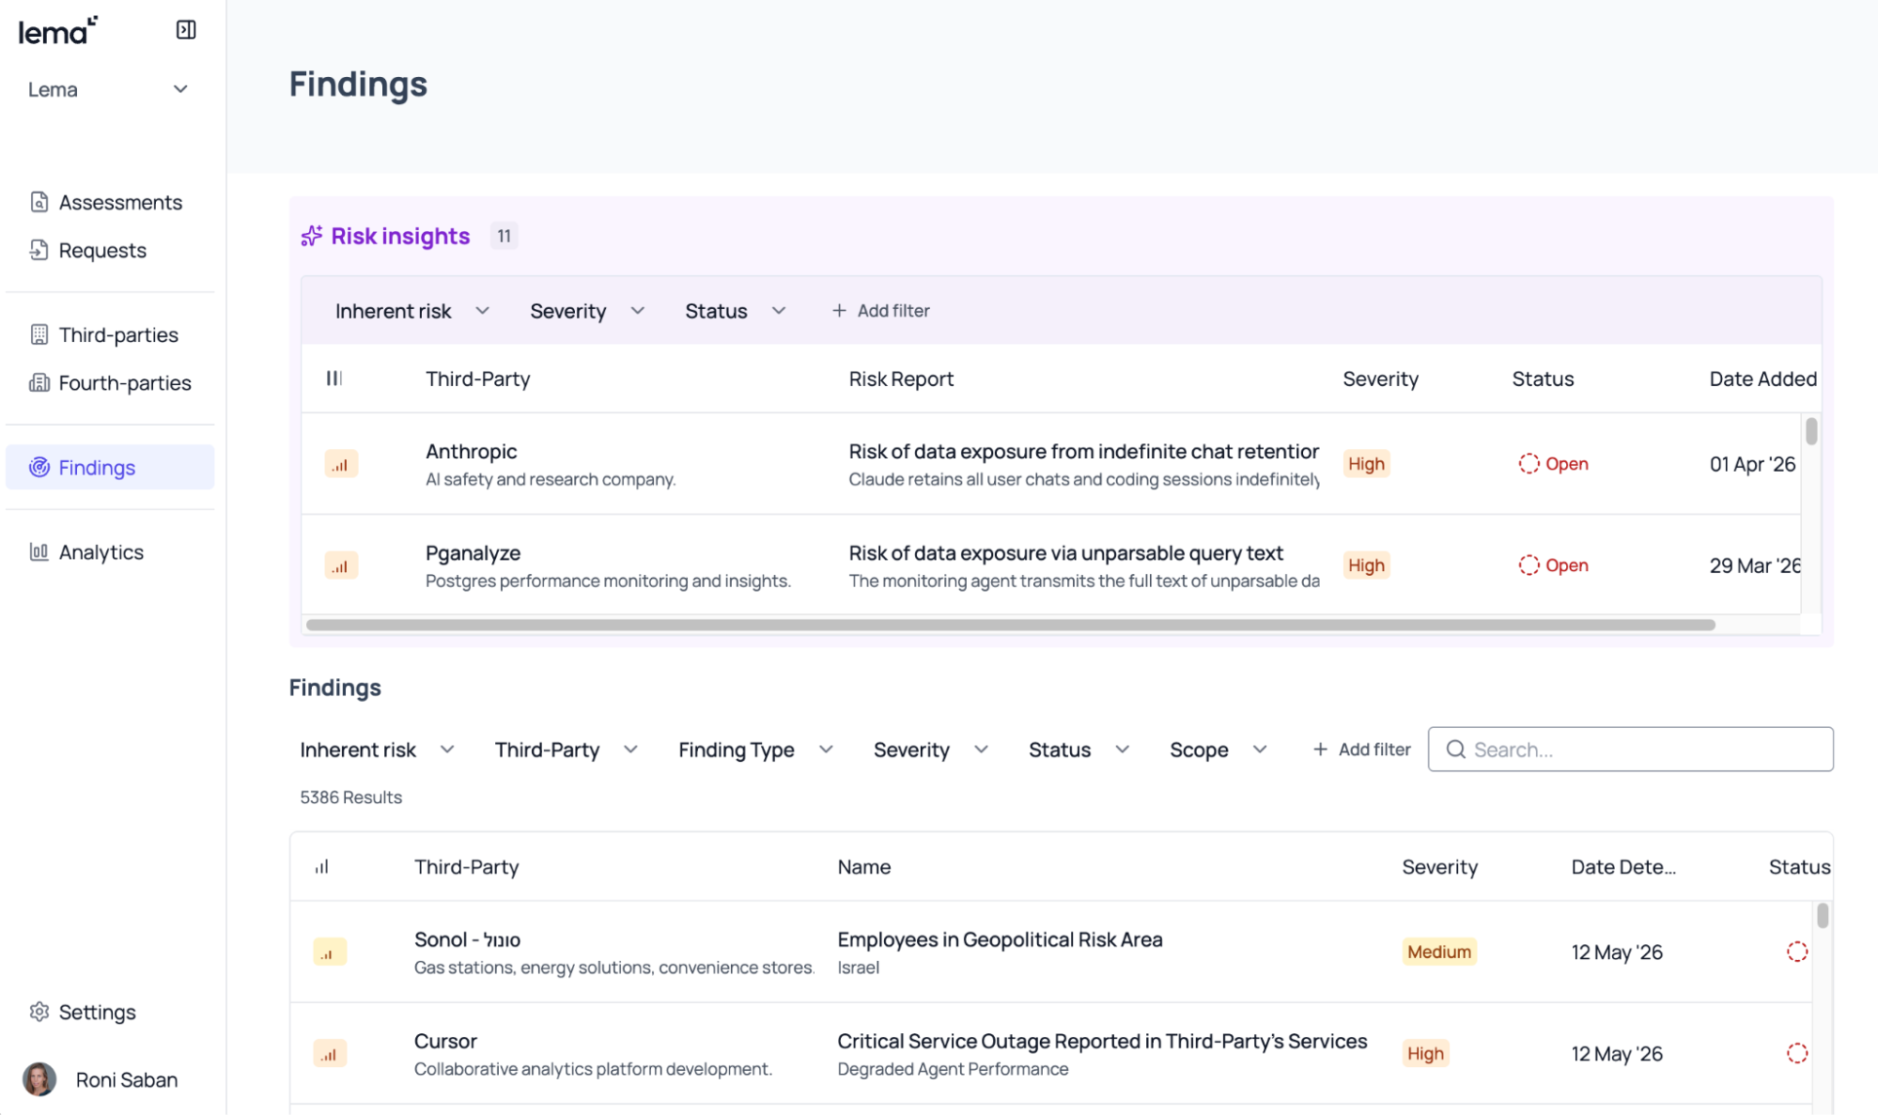
Task: Open the Anthropic third-party entry
Action: pyautogui.click(x=472, y=451)
